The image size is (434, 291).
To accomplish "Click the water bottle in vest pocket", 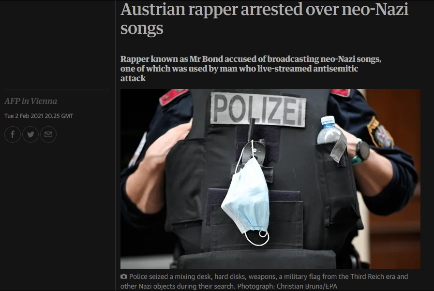I will [x=328, y=131].
